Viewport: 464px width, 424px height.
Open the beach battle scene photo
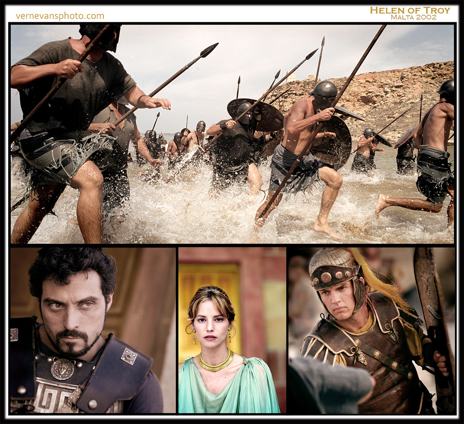[232, 134]
